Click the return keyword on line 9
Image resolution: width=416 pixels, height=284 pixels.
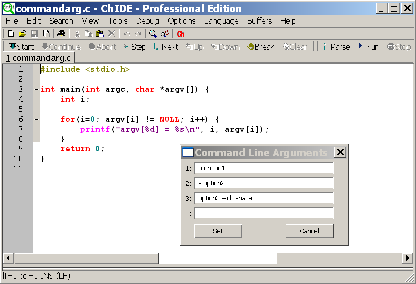point(75,149)
